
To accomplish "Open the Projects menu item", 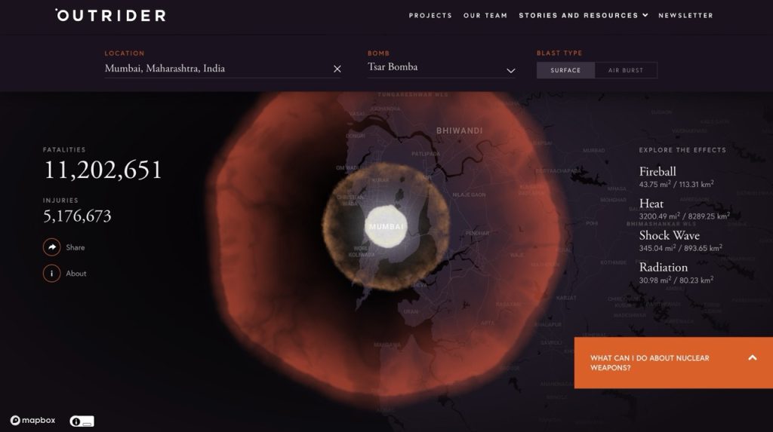I will point(430,16).
